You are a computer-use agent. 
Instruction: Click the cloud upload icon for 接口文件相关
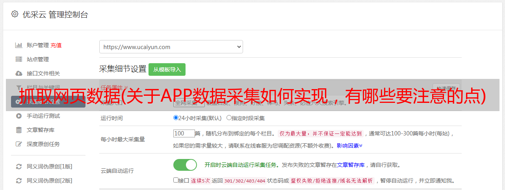tap(19, 73)
